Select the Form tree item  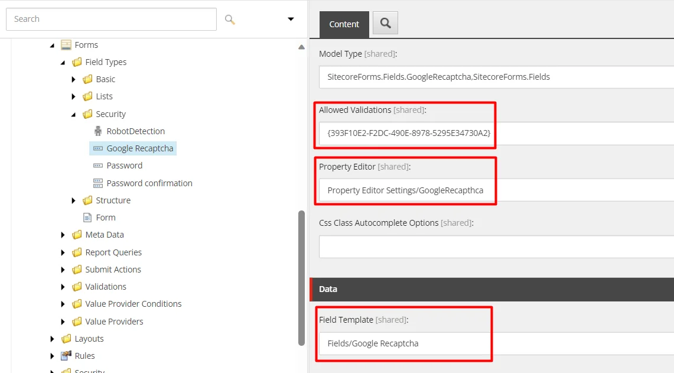(106, 218)
